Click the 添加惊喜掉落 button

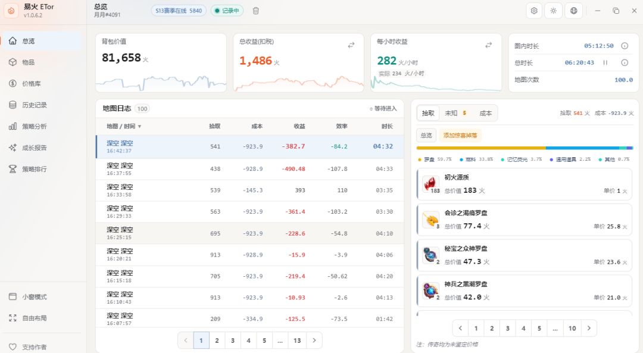pos(460,135)
